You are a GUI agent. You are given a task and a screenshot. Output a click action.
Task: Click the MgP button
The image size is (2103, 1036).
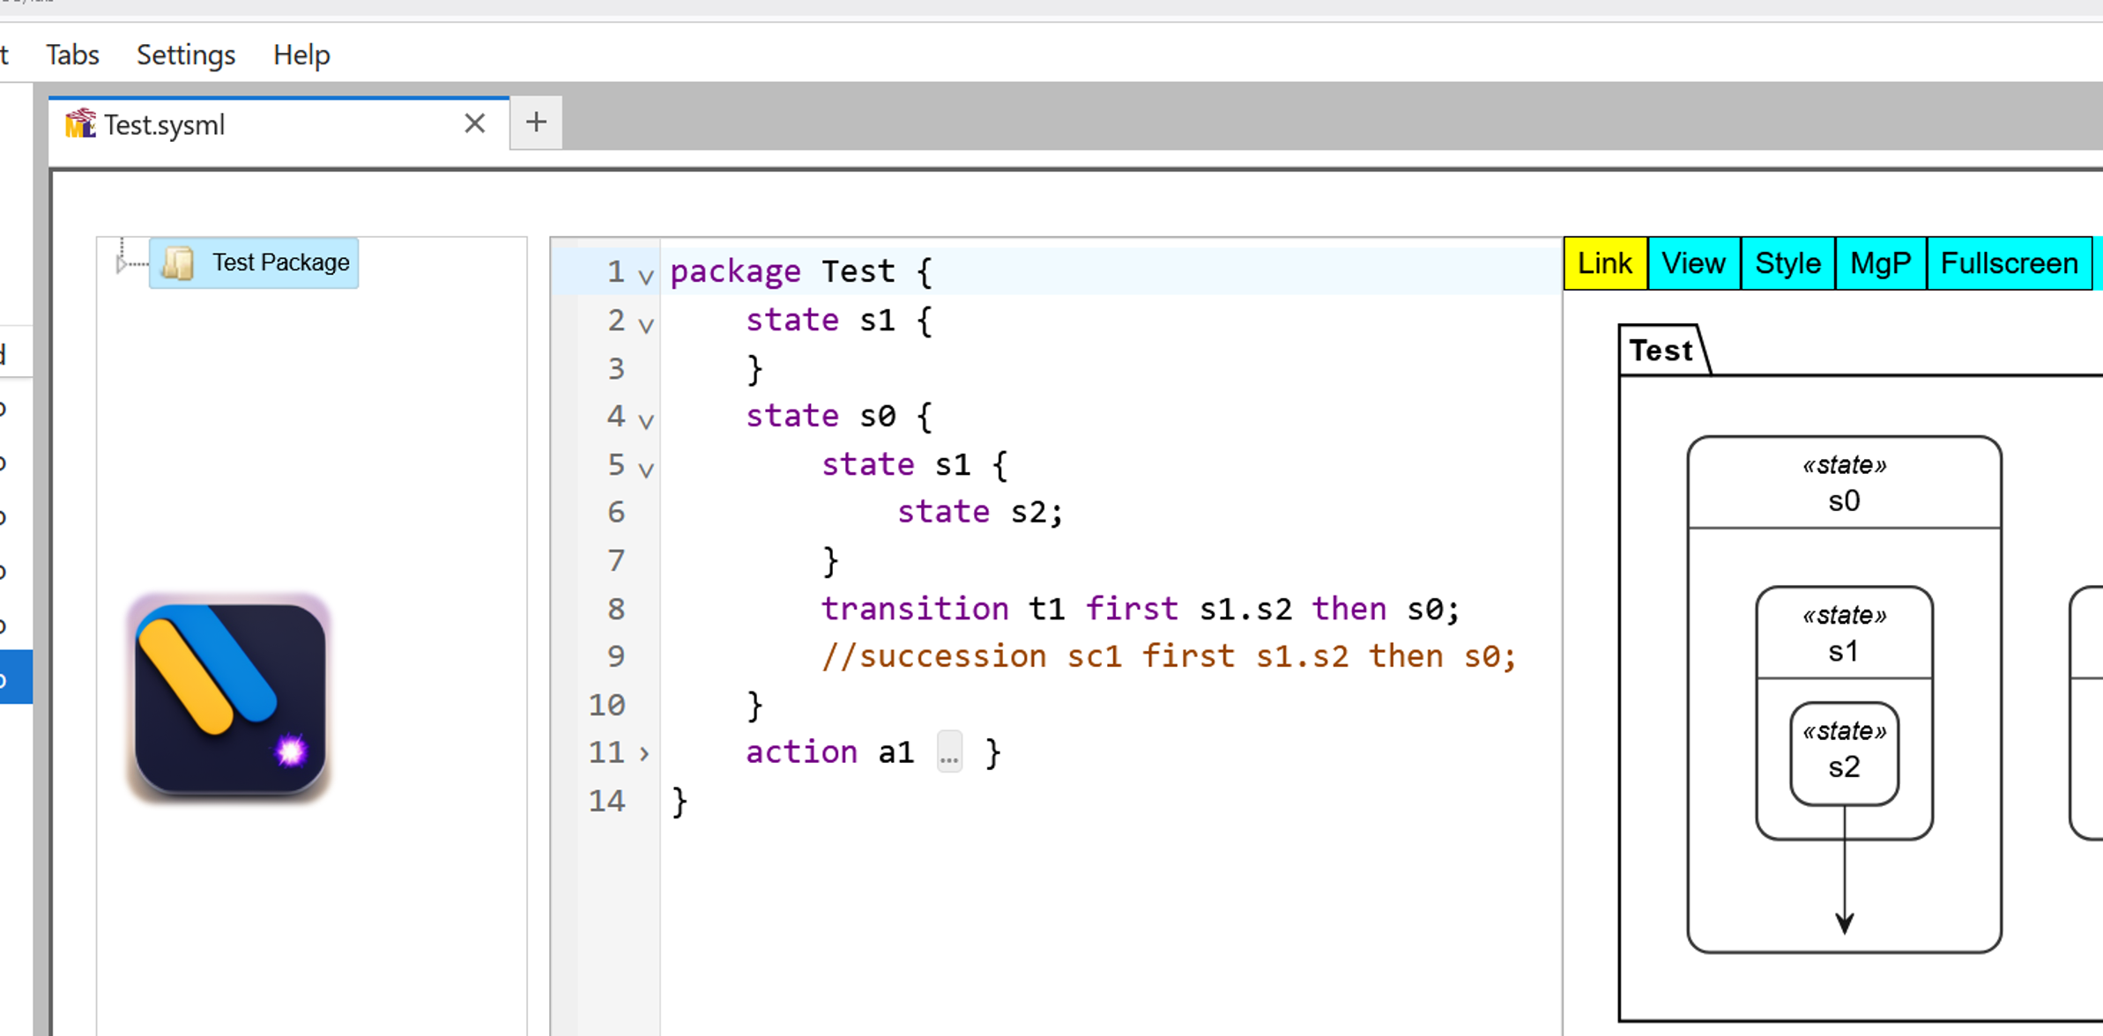click(x=1880, y=263)
